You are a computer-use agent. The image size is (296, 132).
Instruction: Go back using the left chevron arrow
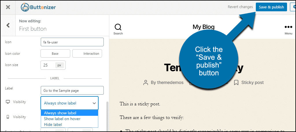(x=8, y=25)
